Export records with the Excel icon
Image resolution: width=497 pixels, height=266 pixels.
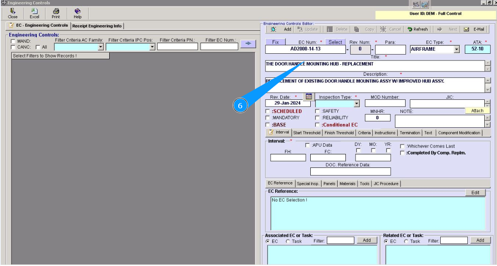coord(34,14)
